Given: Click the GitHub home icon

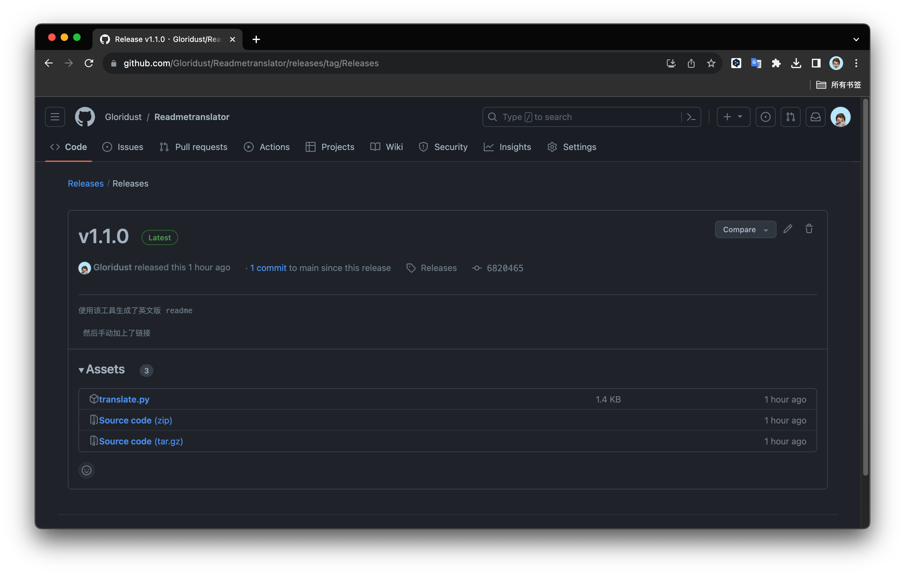Looking at the screenshot, I should pyautogui.click(x=85, y=117).
